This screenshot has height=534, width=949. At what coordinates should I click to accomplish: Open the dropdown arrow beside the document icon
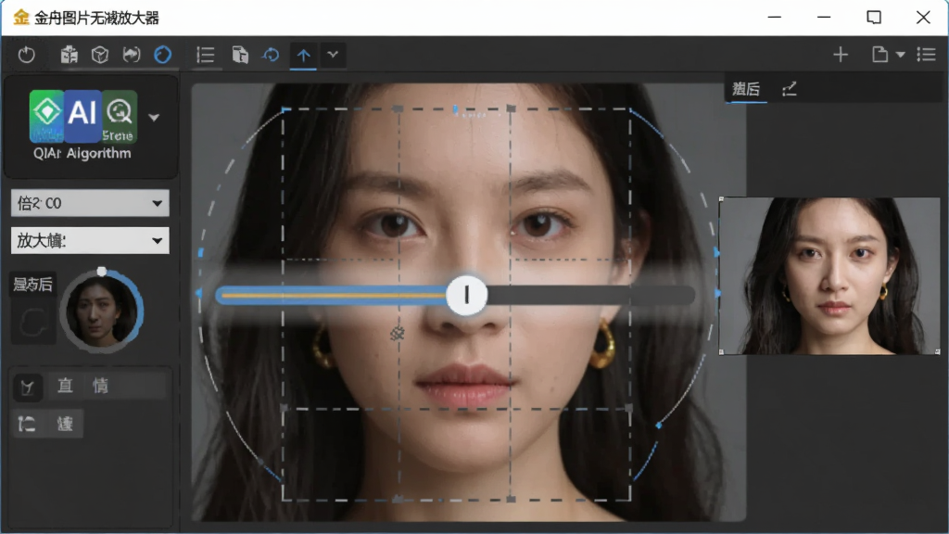pyautogui.click(x=901, y=55)
